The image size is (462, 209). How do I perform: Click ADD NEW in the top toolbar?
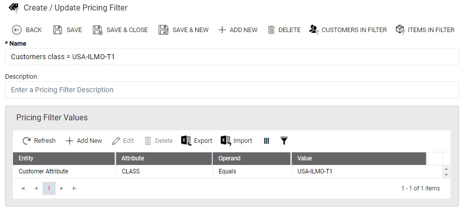[238, 30]
